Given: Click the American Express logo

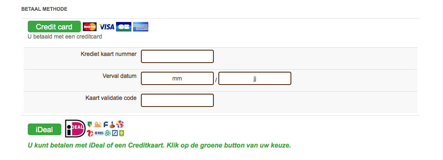Looking at the screenshot, I should click(141, 27).
